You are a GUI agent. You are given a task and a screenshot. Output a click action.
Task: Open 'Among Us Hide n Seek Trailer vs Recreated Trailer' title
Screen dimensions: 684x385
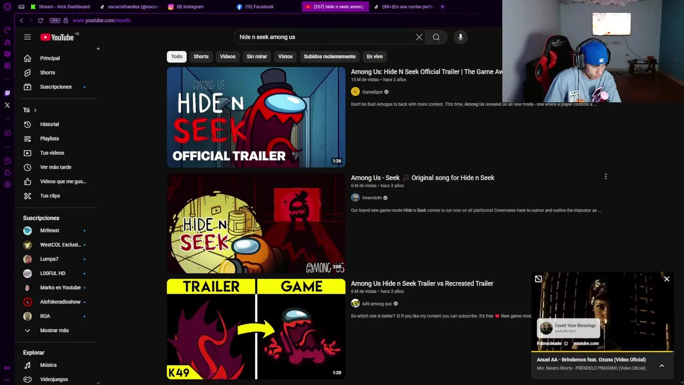[x=422, y=283]
